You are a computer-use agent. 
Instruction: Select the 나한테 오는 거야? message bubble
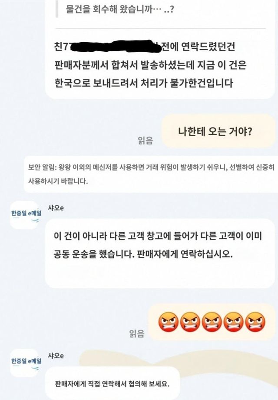(218, 131)
